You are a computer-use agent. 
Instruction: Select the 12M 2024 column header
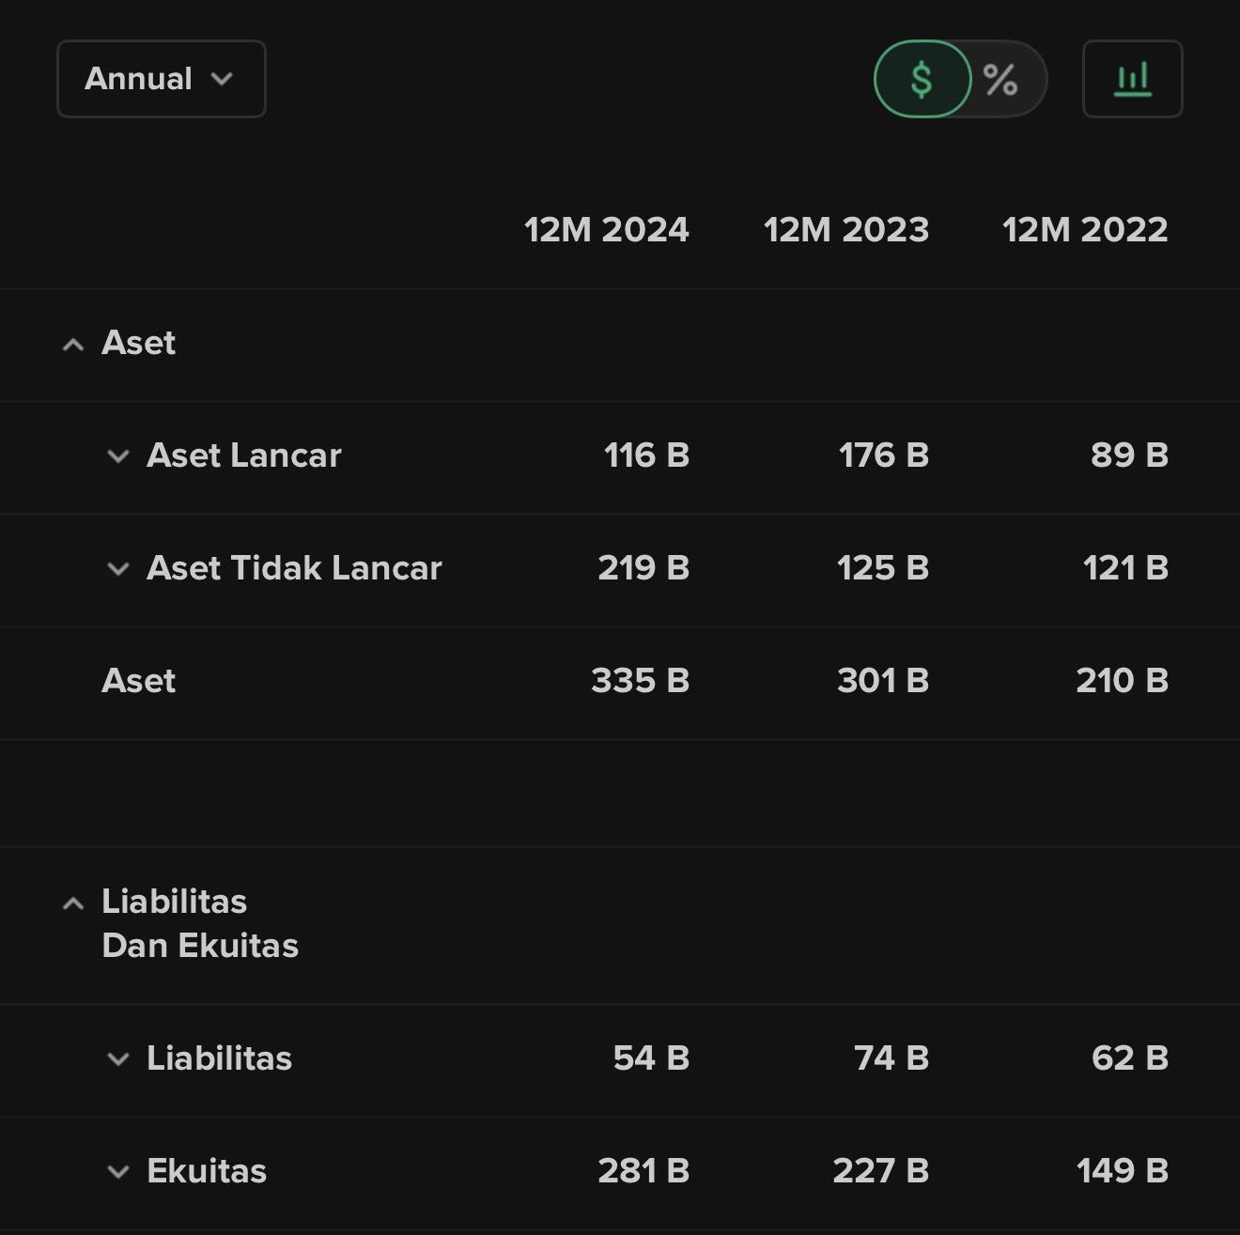606,230
